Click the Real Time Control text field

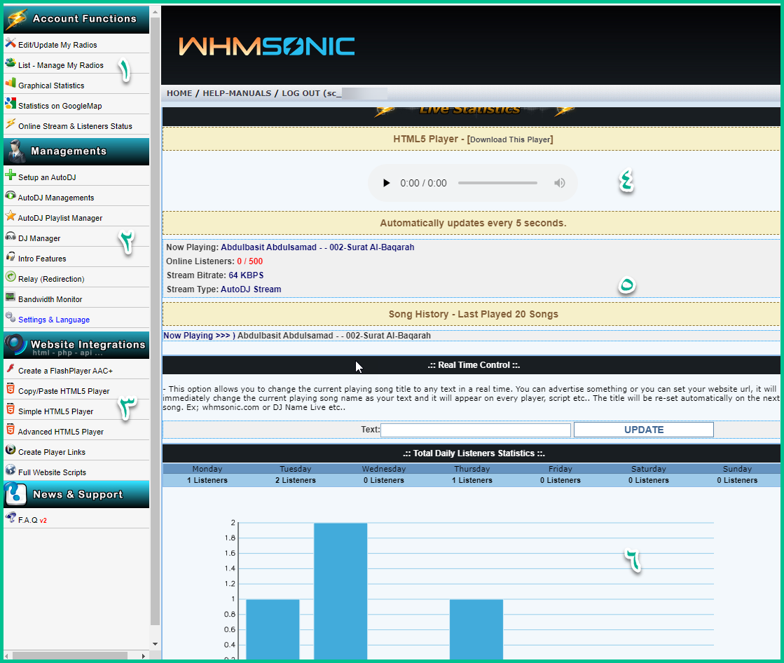pos(475,430)
